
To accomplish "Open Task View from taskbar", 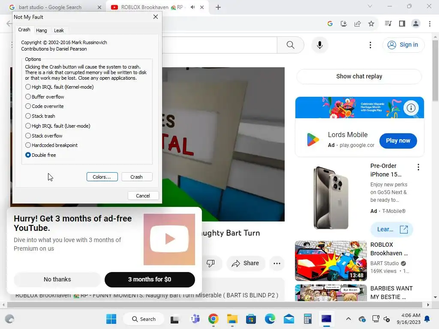I will [x=175, y=319].
